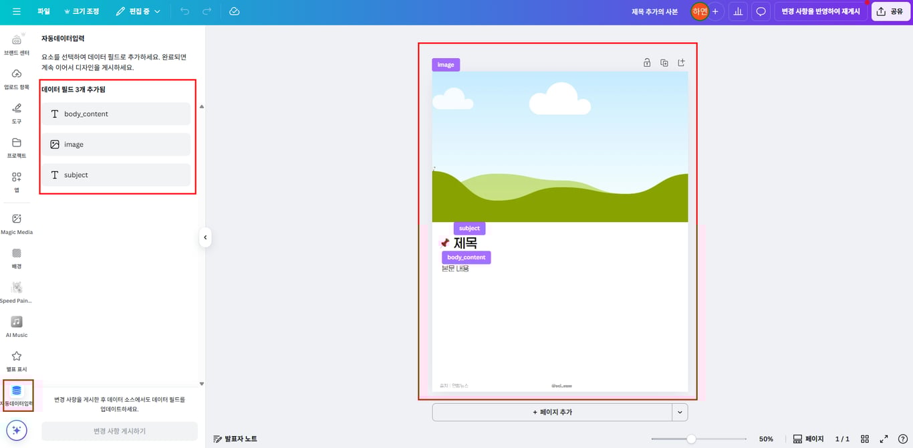This screenshot has height=448, width=913.
Task: Open the hamburger main menu
Action: click(17, 11)
